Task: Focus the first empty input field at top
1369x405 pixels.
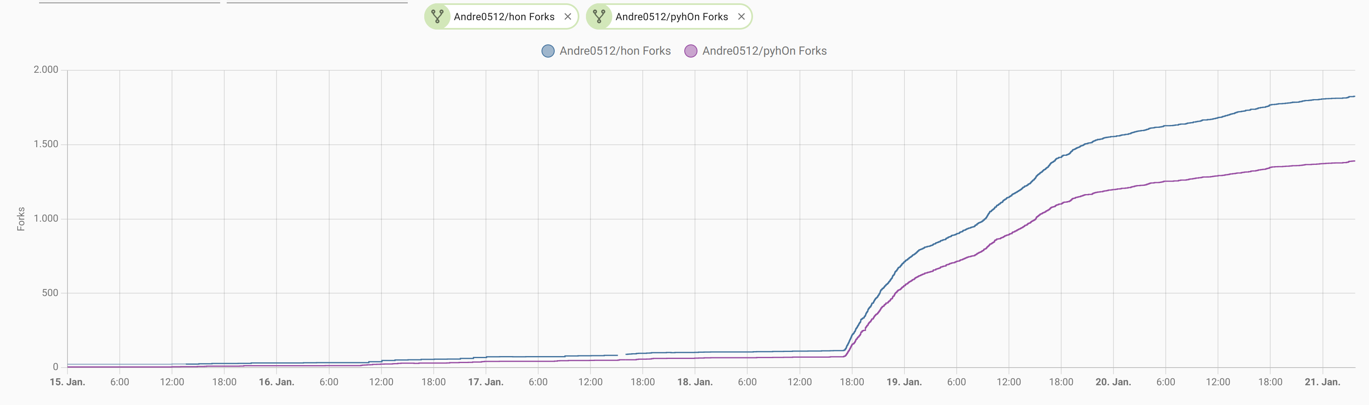Action: click(x=129, y=2)
